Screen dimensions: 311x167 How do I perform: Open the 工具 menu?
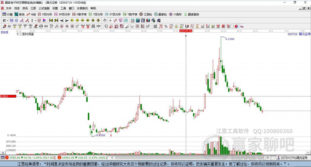63,8
